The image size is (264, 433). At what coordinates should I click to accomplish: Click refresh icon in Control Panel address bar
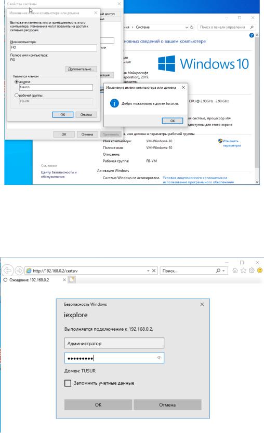(x=192, y=27)
